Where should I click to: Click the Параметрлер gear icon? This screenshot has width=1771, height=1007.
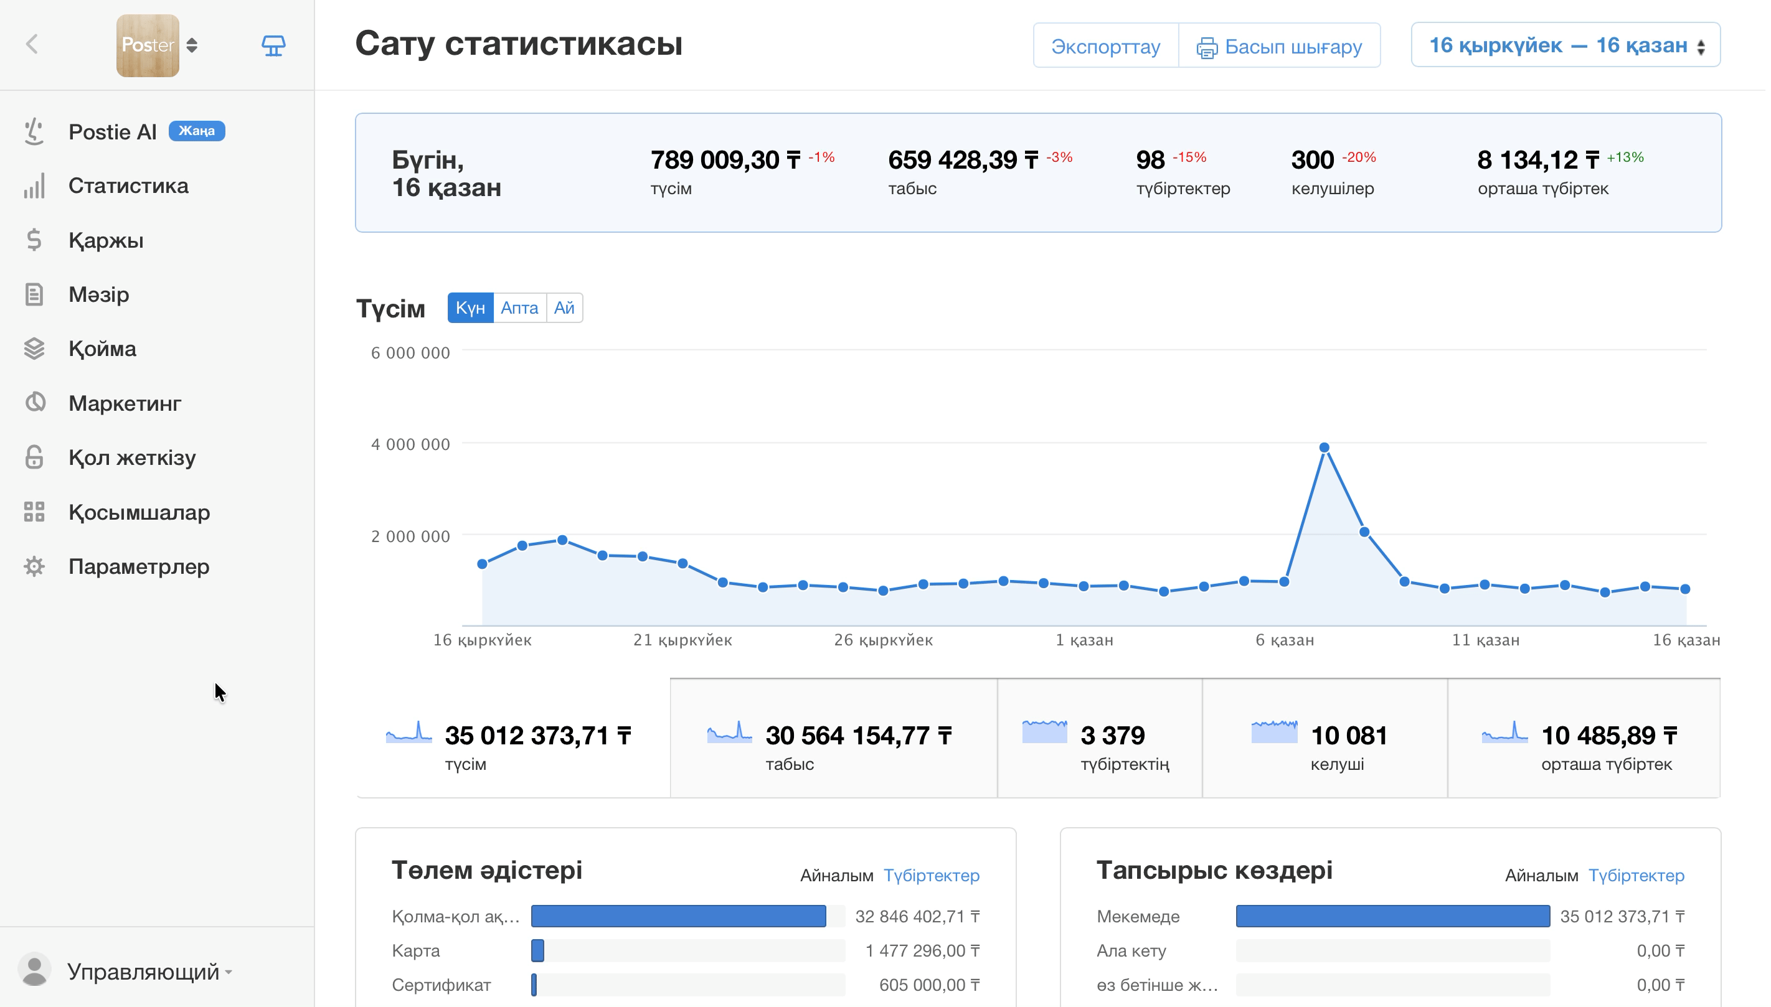tap(34, 566)
